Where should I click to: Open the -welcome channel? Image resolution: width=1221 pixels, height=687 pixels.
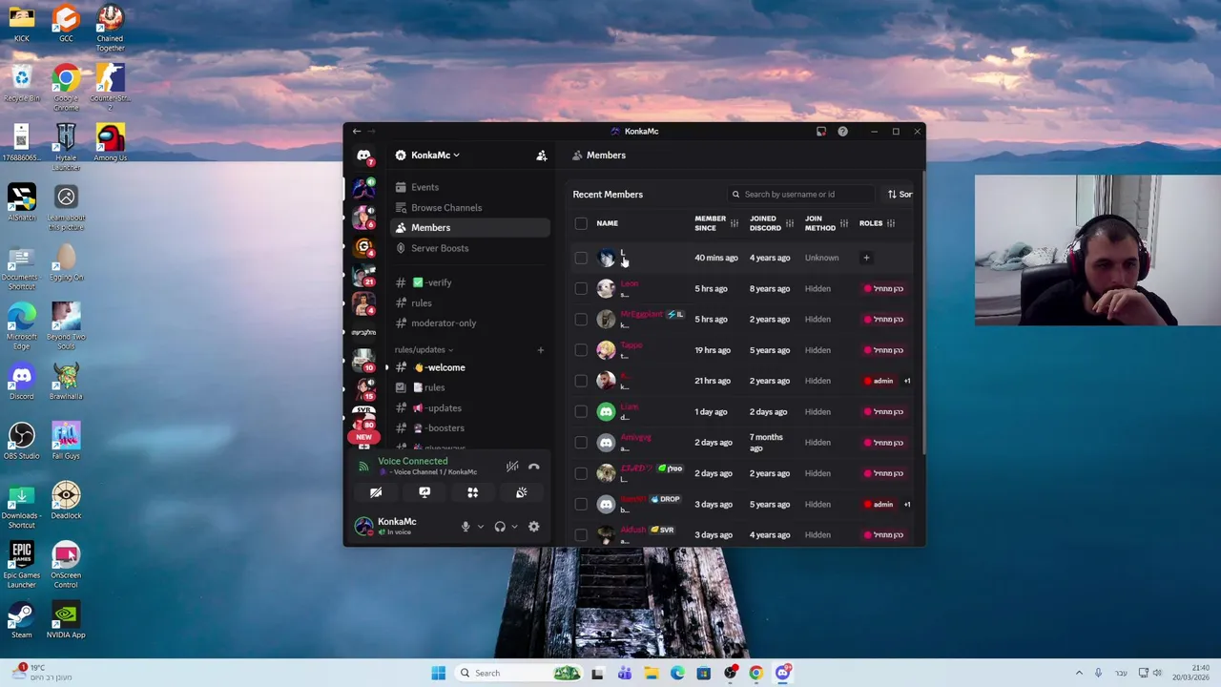469,367
